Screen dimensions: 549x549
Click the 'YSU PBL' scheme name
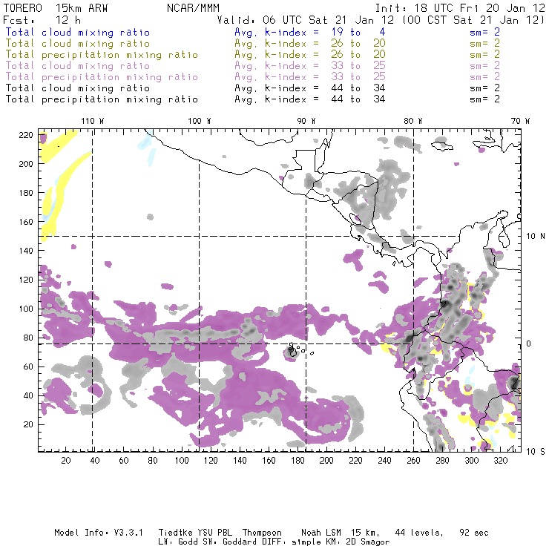(215, 533)
